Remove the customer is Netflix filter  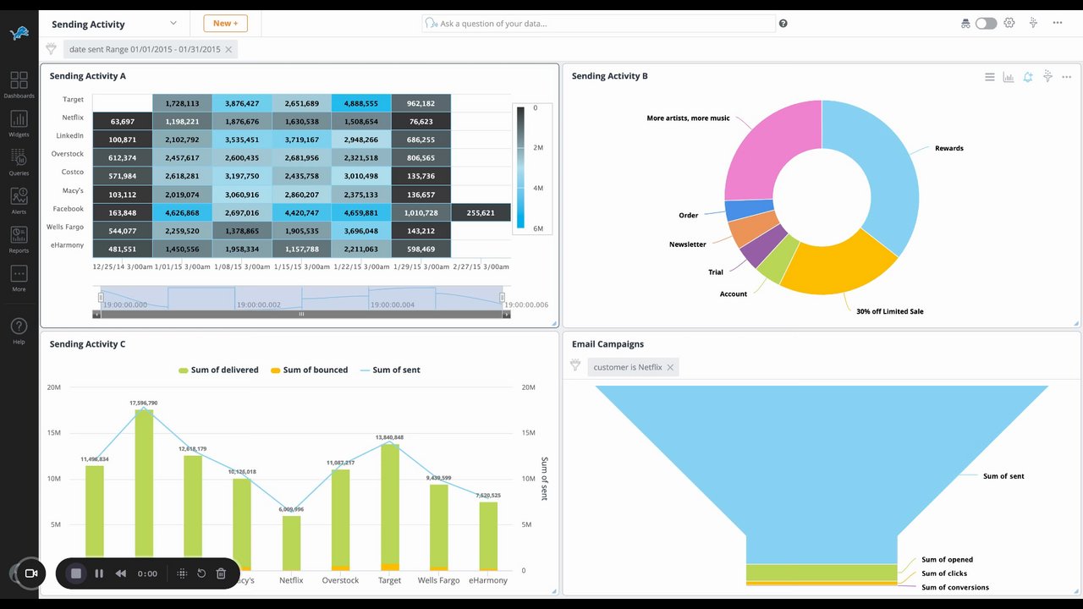pyautogui.click(x=670, y=367)
